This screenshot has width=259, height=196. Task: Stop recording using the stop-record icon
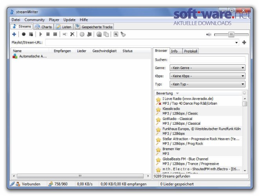(x=31, y=34)
